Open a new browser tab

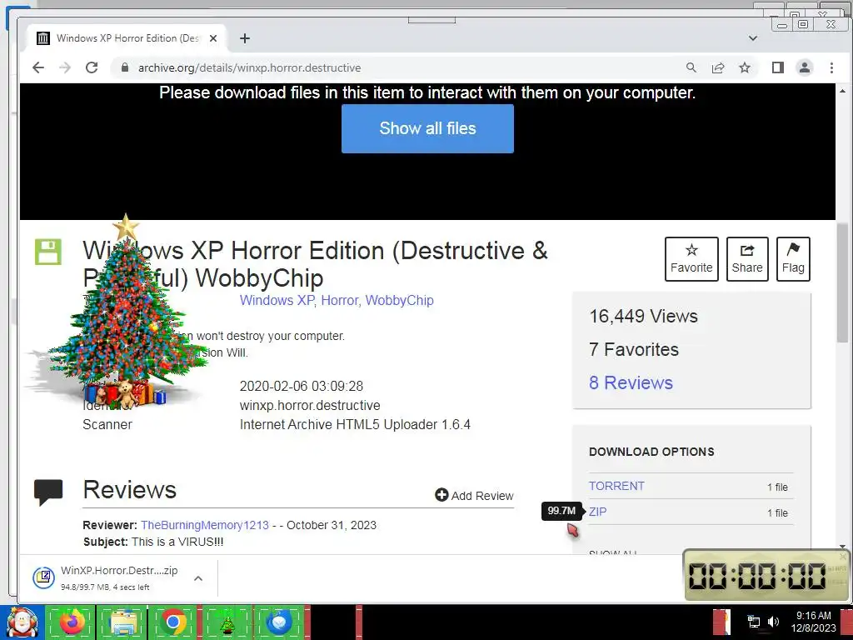click(245, 38)
